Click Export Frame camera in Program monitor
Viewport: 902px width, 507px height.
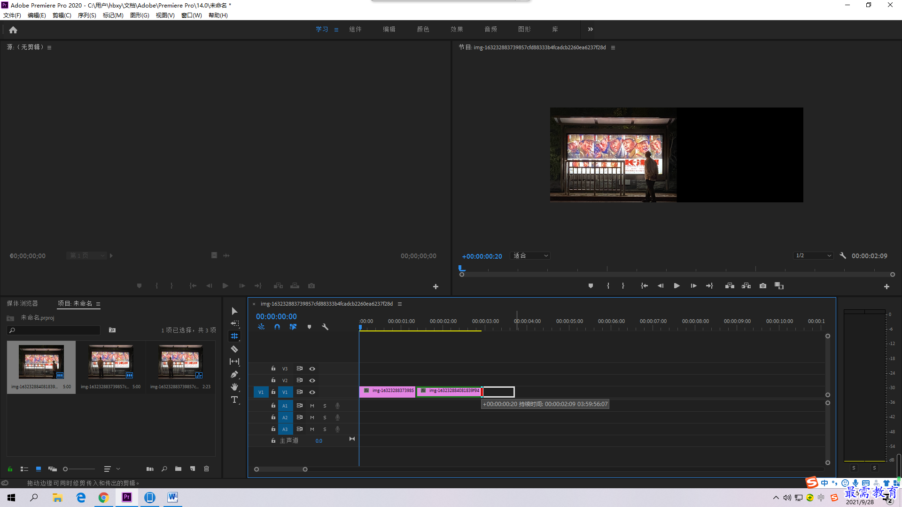[x=763, y=286]
